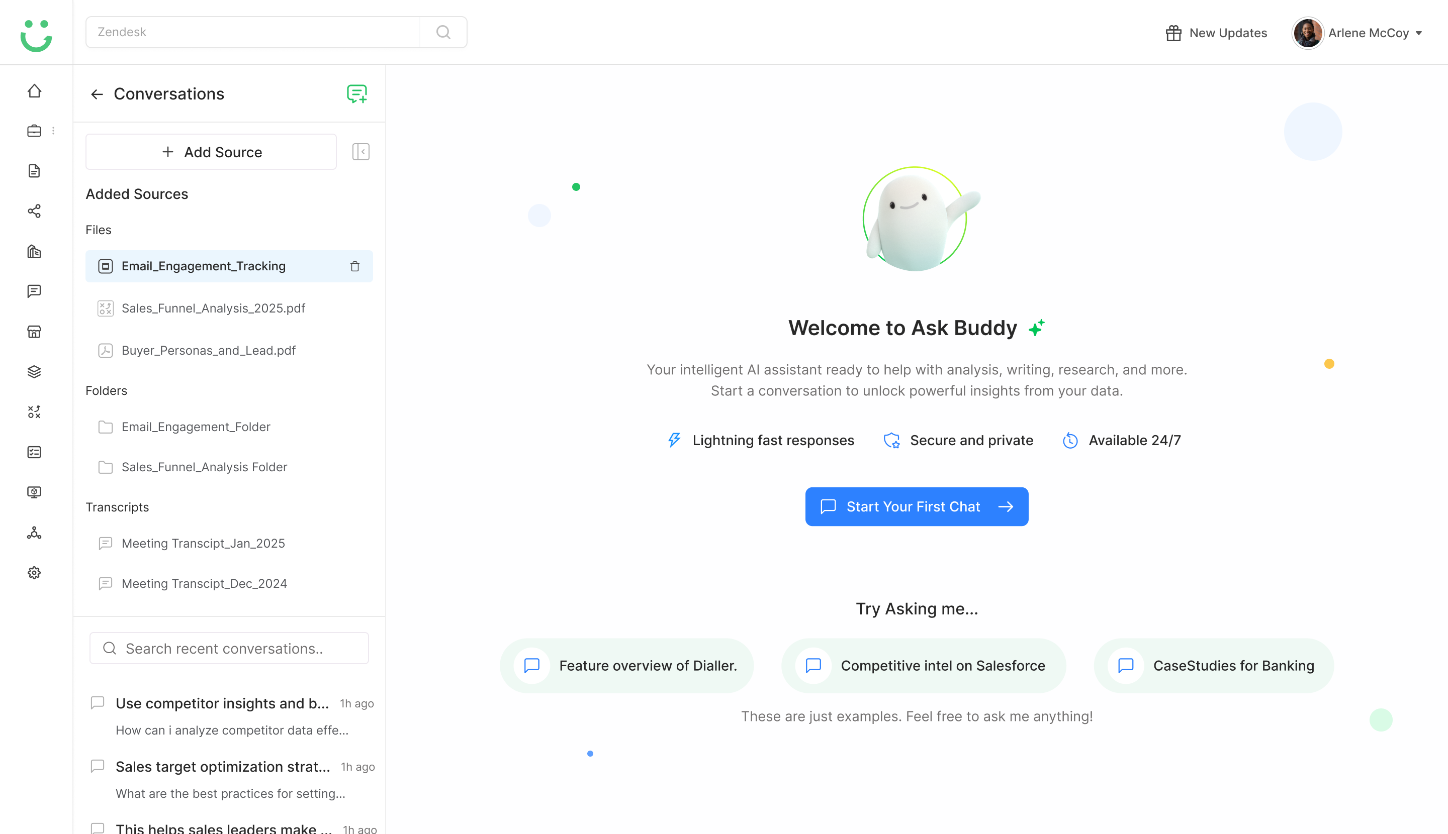Open the monitor presentation icon in sidebar
This screenshot has width=1448, height=834.
tap(34, 492)
